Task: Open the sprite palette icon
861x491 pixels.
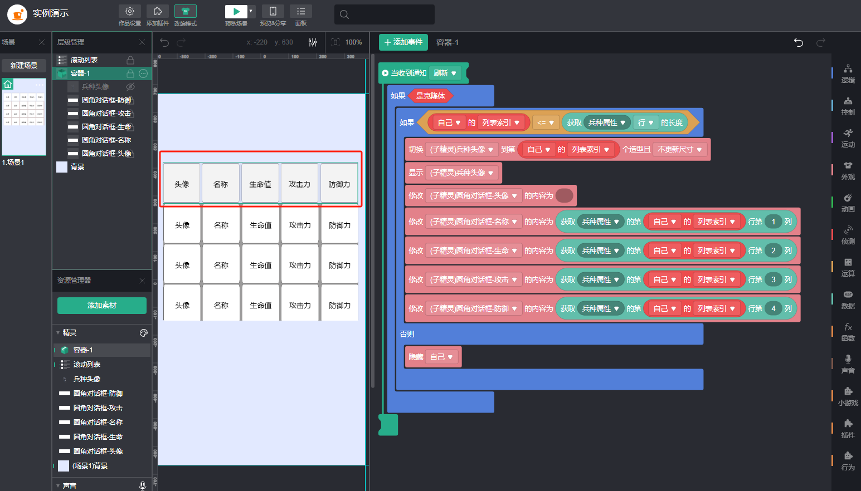Action: click(x=143, y=333)
